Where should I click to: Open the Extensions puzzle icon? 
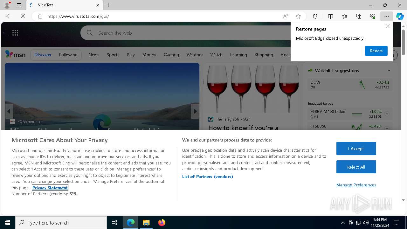click(315, 16)
